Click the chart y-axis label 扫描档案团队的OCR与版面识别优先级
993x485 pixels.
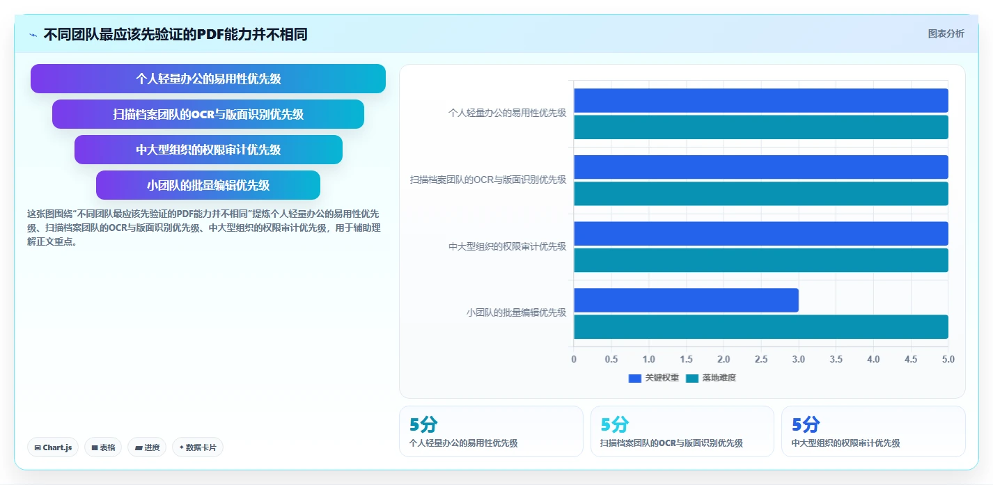pyautogui.click(x=488, y=180)
